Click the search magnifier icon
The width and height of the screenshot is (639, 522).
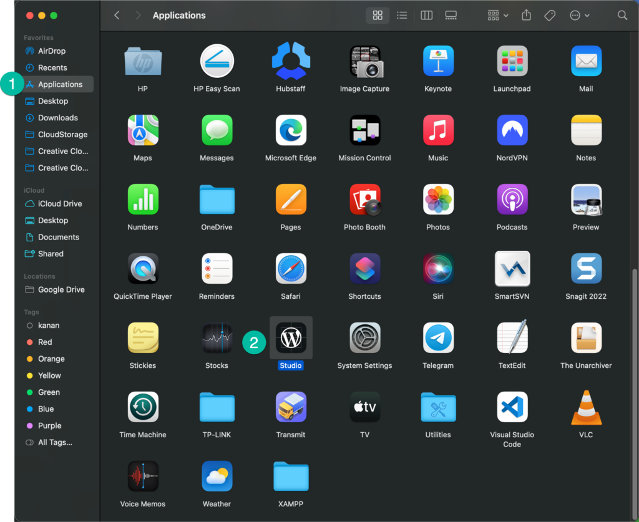coord(622,16)
